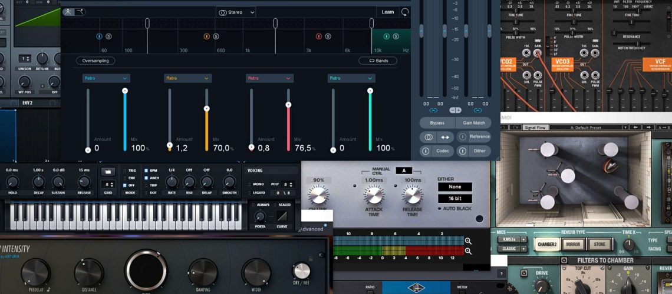Click the Signal Flow button
672x294 pixels.
tap(535, 128)
